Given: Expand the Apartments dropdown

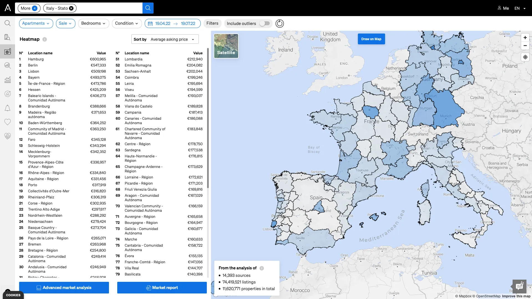Looking at the screenshot, I should (36, 24).
